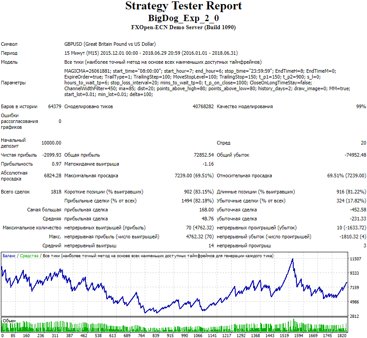367x338 pixels.
Task: Click the balance curve peak near 11507
Action: tap(292, 259)
